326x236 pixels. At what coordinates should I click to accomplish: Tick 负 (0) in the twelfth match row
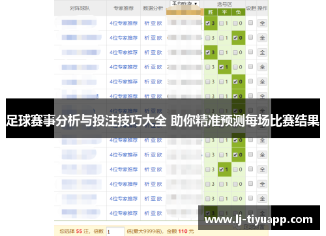click(235, 184)
